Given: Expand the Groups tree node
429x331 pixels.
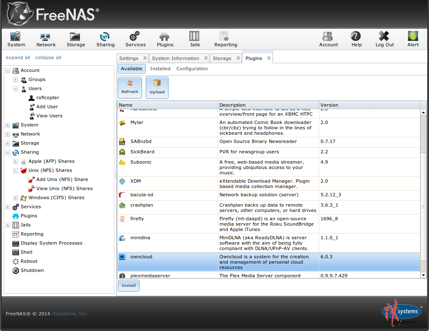Looking at the screenshot, I should (x=16, y=79).
